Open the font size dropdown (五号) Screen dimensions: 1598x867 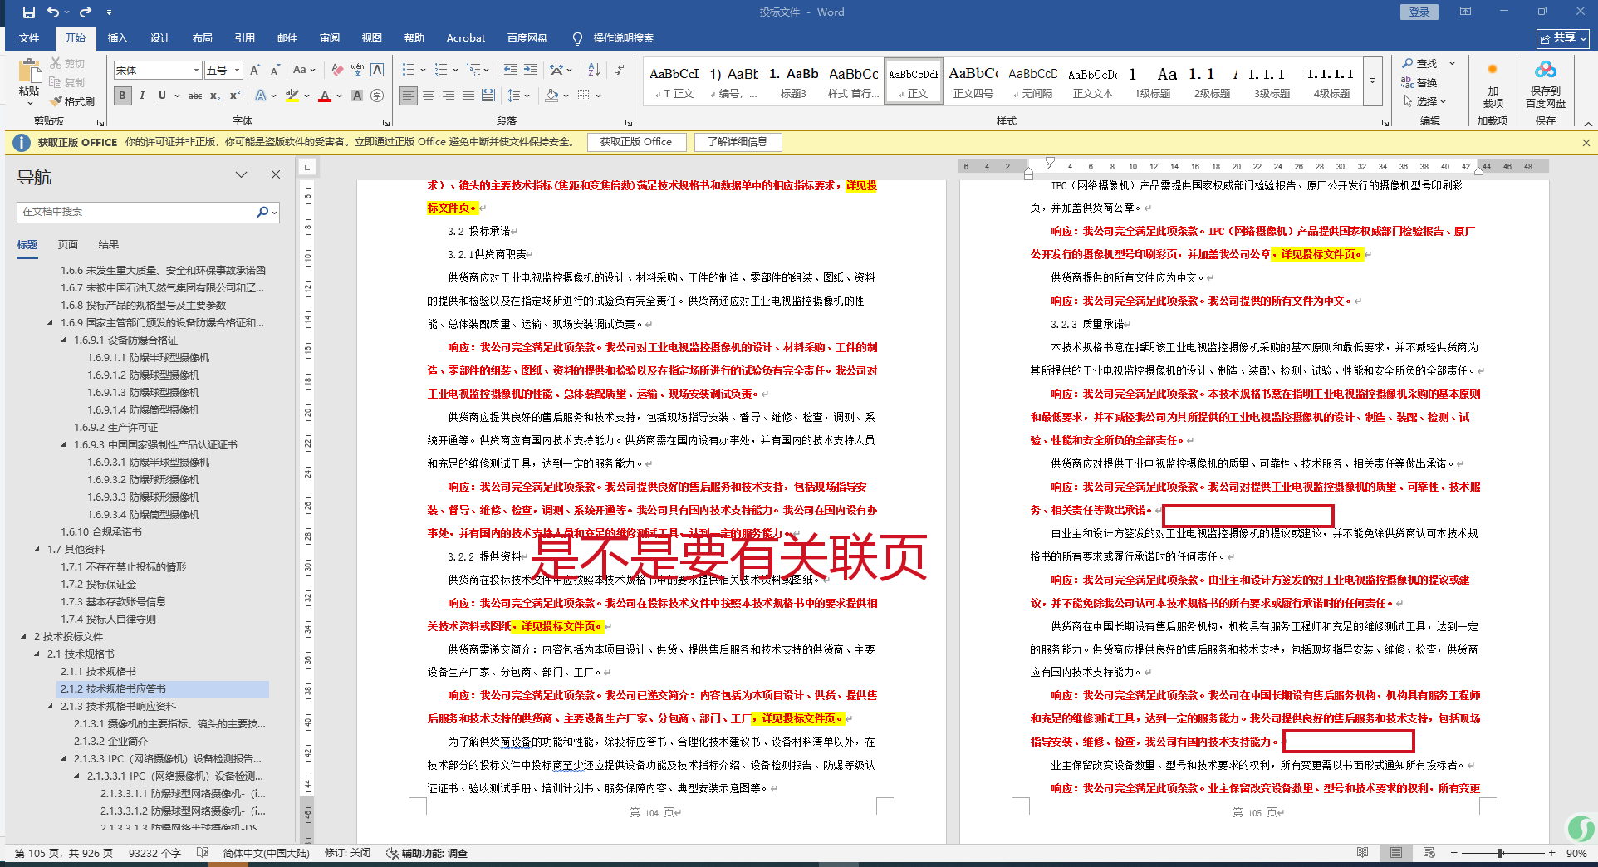(238, 71)
